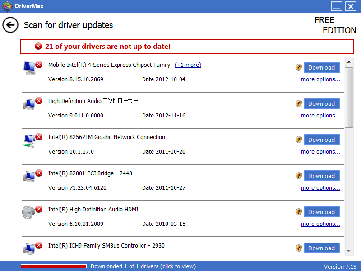Click the Scan for driver updates heading

[x=69, y=25]
